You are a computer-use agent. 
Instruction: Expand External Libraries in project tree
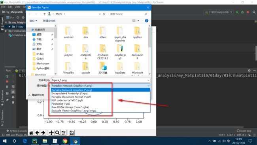[6, 31]
